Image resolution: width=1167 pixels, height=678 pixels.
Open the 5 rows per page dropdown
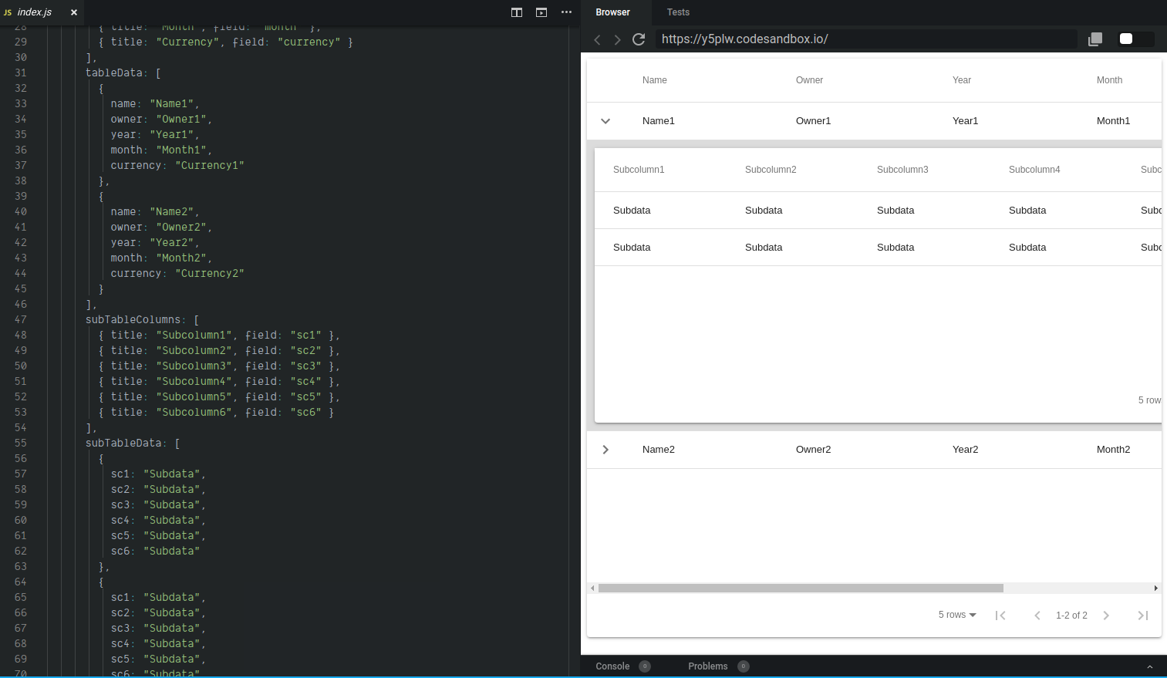click(956, 615)
